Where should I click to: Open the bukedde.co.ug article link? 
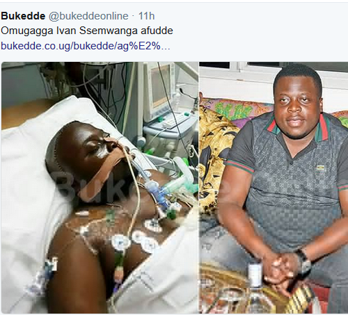[x=86, y=46]
